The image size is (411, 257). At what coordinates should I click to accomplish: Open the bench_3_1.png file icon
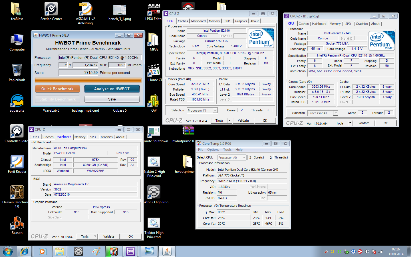(x=120, y=12)
